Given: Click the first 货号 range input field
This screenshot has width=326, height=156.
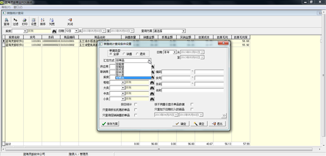Looking at the screenshot, I should point(176,78).
